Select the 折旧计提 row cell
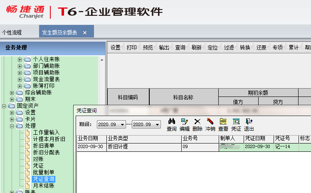Viewport: 311px width, 193px height. point(144,147)
